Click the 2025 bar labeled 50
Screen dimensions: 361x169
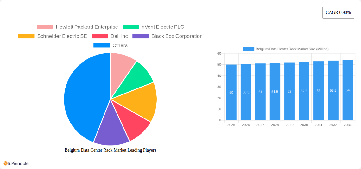coord(231,92)
